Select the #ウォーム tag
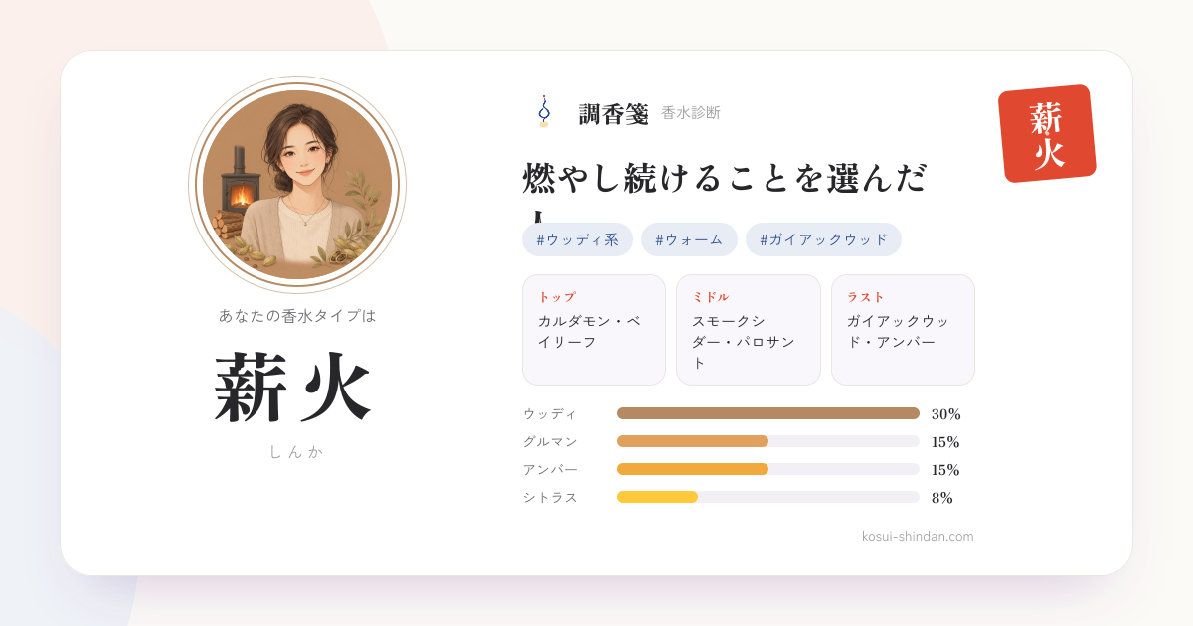 click(689, 239)
